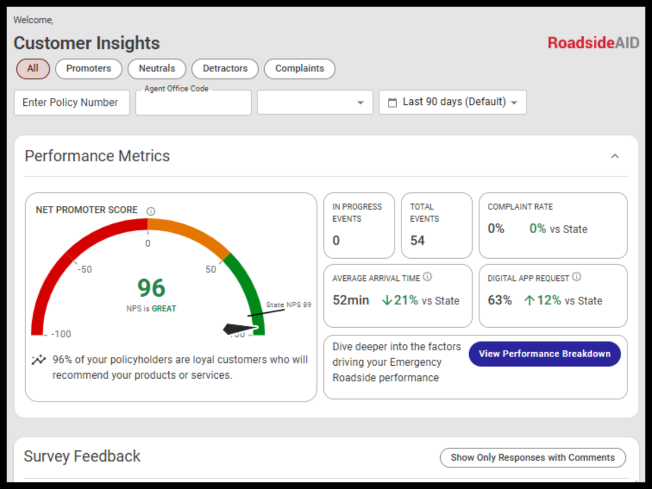The height and width of the screenshot is (489, 652).
Task: Collapse the Performance Metrics section
Action: (615, 156)
